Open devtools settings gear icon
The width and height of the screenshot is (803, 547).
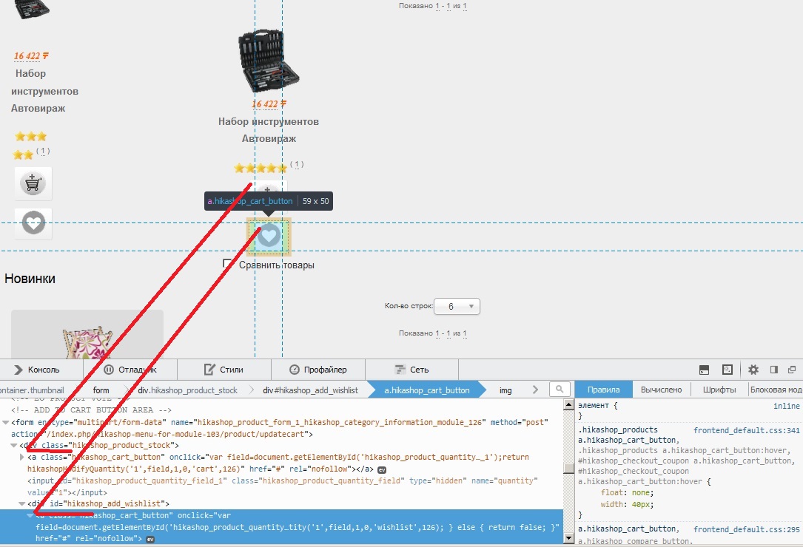point(753,370)
